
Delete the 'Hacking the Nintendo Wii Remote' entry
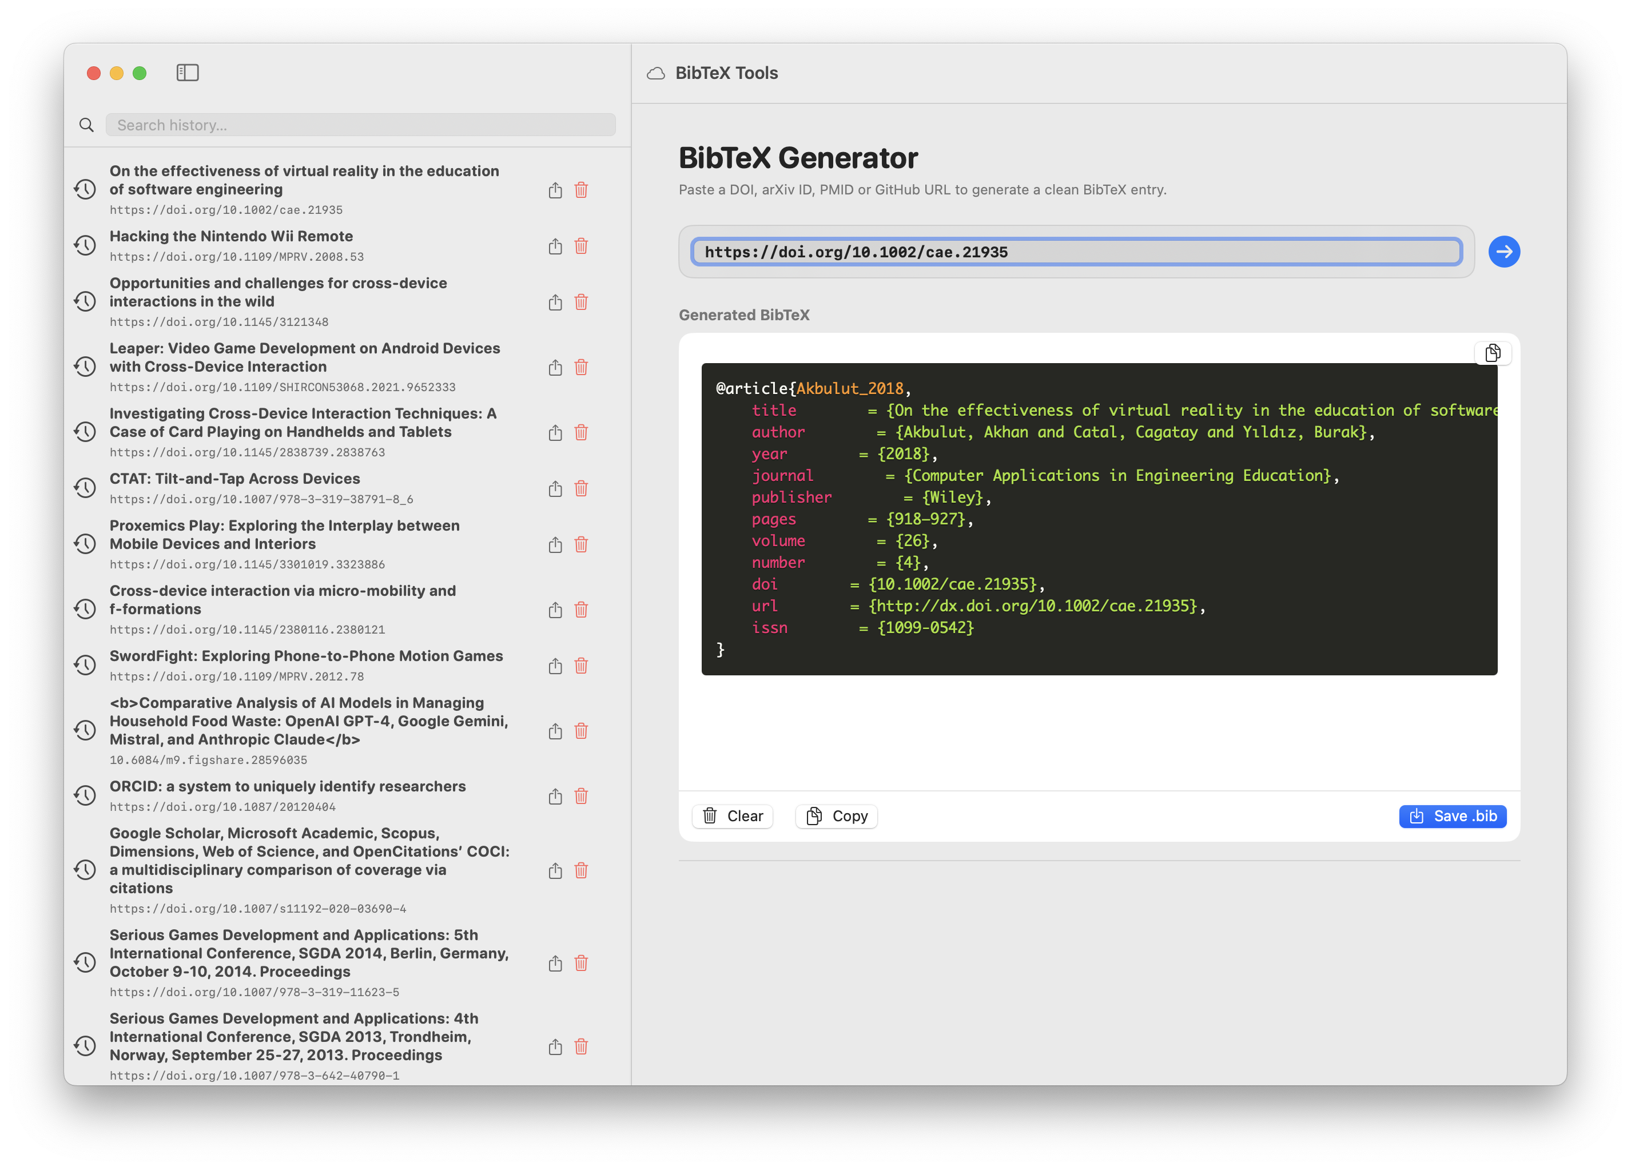coord(581,246)
